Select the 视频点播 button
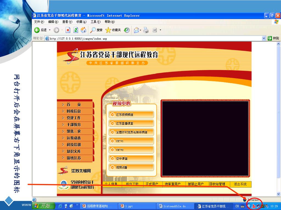This screenshot has height=210, width=281. (131, 167)
